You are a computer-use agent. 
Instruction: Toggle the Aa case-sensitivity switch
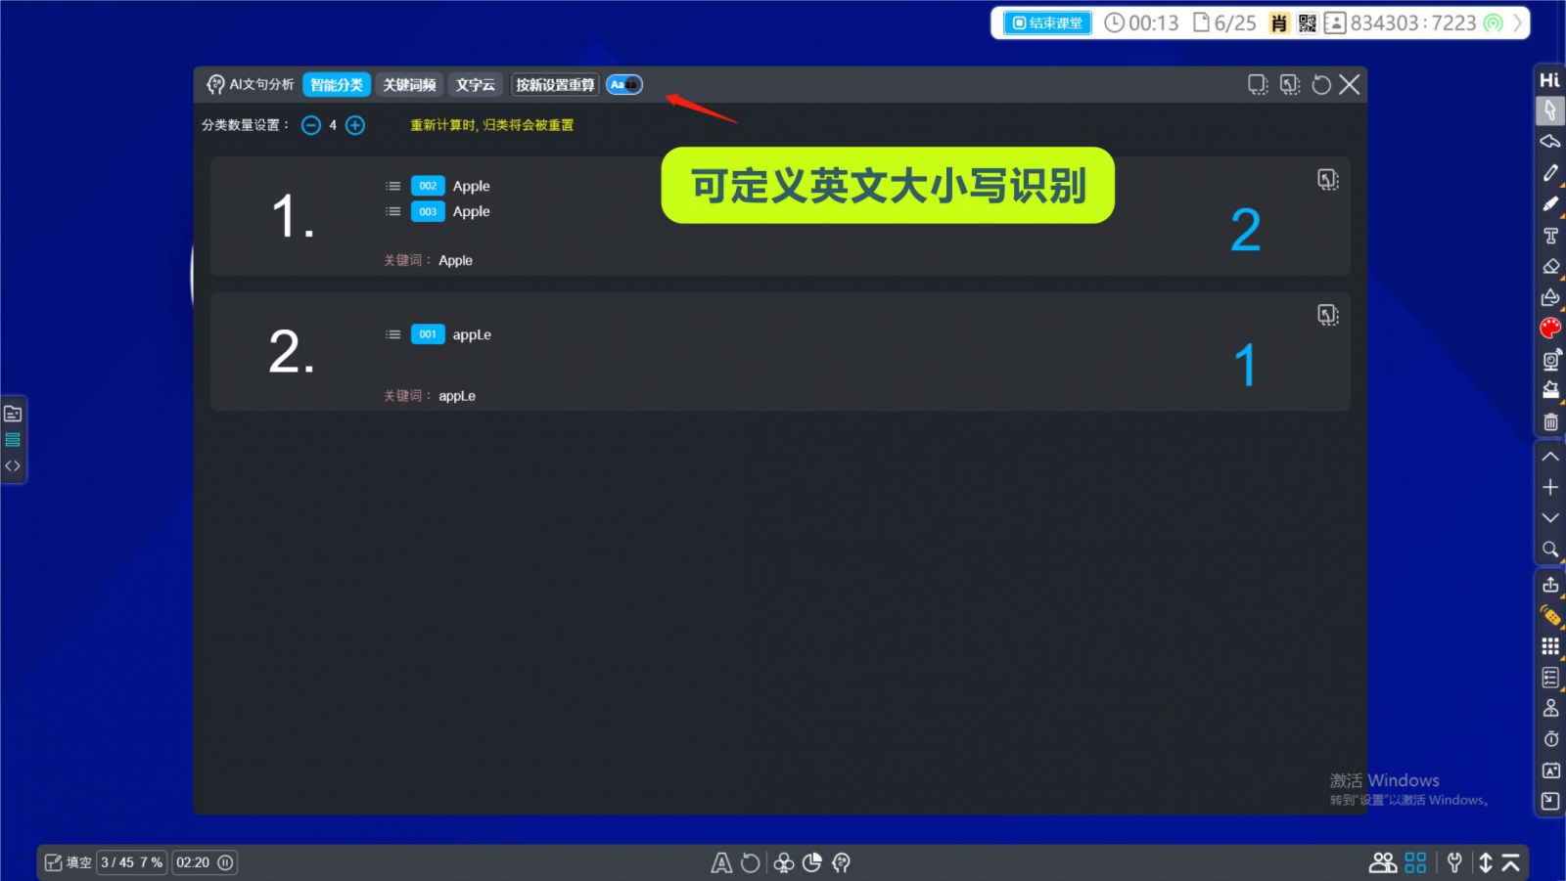pyautogui.click(x=624, y=85)
